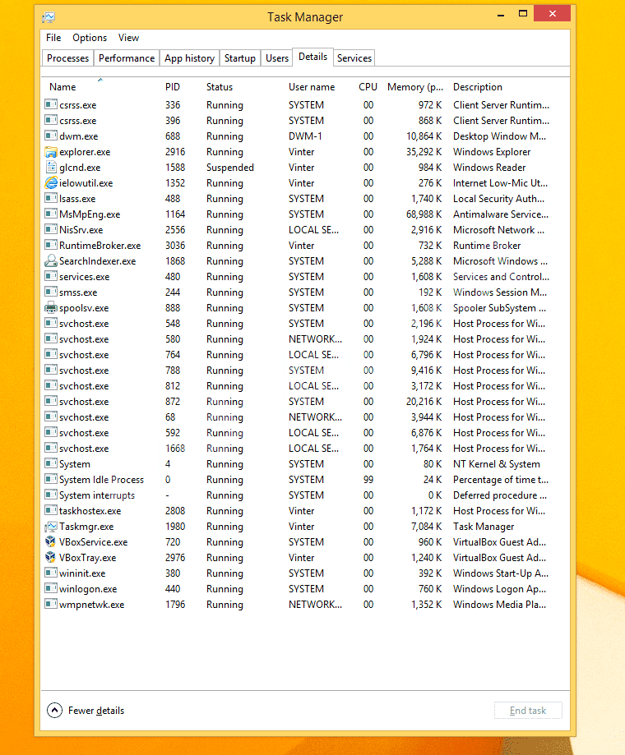The width and height of the screenshot is (625, 755).
Task: Switch to the Processes tab
Action: click(68, 58)
